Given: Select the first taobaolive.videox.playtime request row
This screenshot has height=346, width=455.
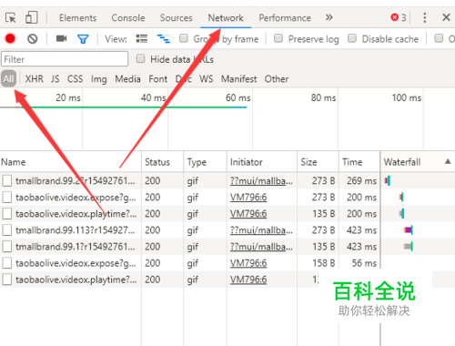Looking at the screenshot, I should tap(76, 214).
